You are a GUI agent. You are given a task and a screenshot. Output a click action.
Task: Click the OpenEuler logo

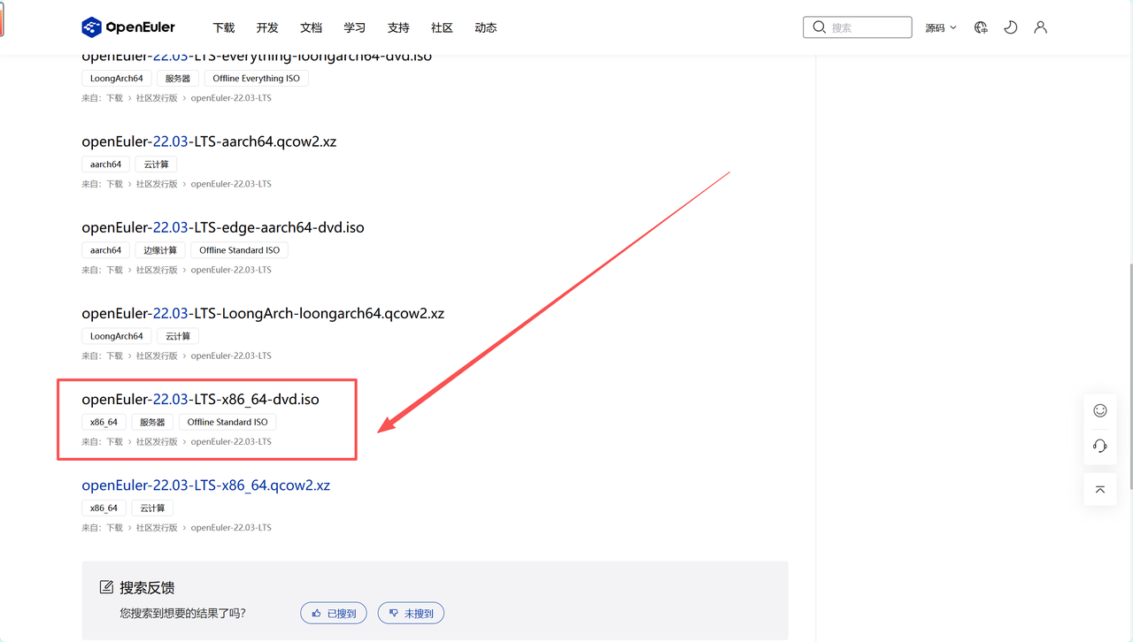click(x=128, y=27)
